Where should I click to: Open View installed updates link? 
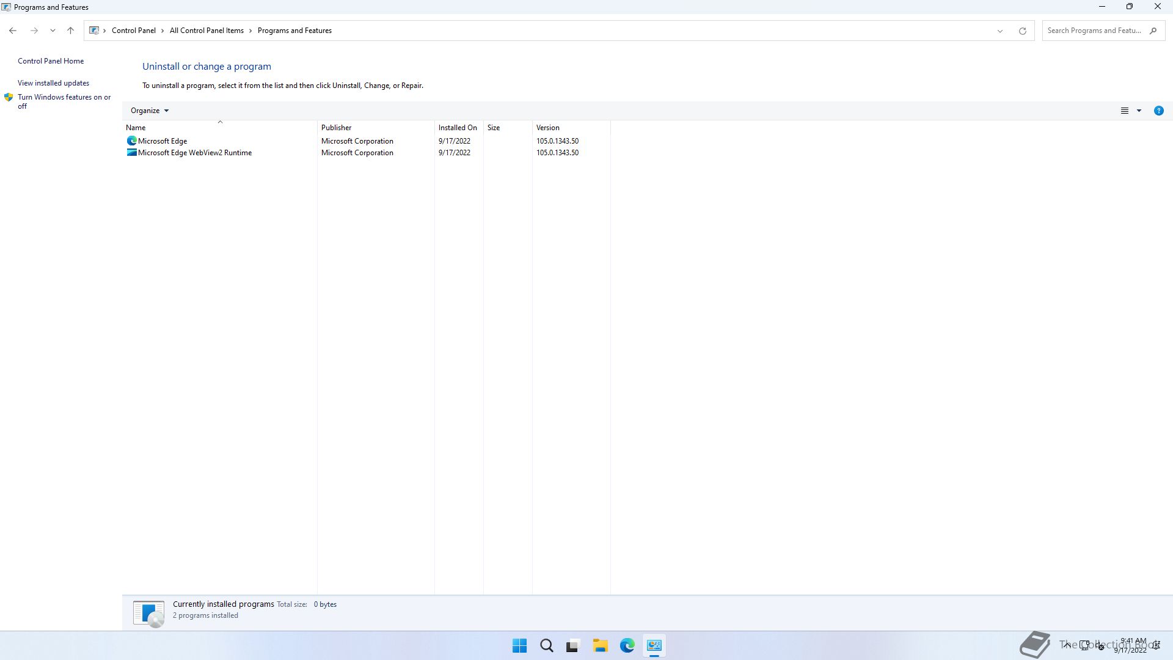click(53, 83)
